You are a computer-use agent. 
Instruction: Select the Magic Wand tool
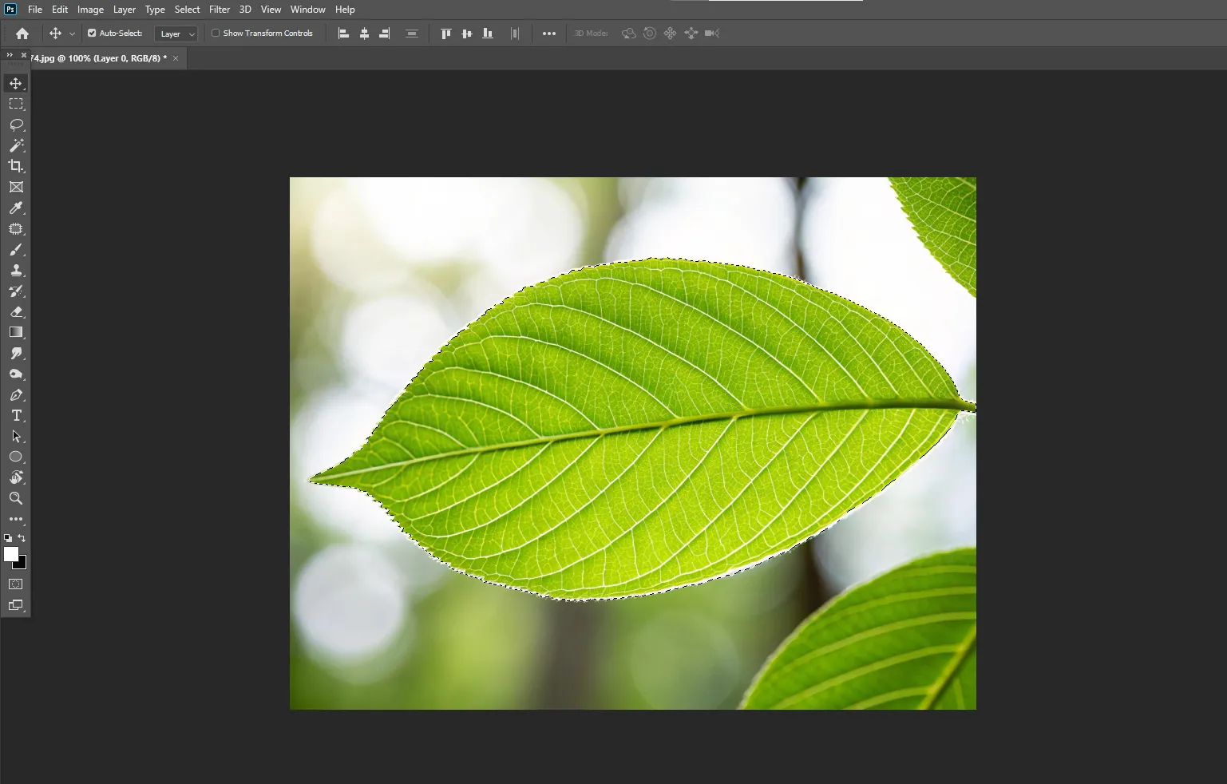tap(16, 145)
